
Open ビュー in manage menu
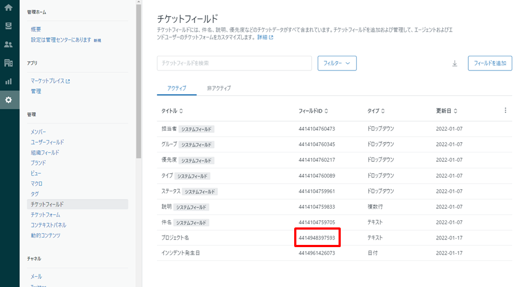tap(36, 173)
